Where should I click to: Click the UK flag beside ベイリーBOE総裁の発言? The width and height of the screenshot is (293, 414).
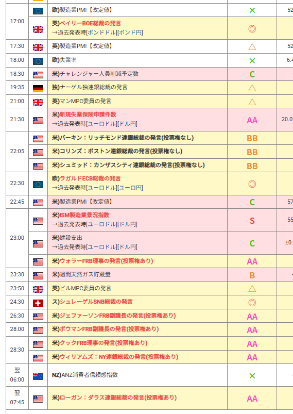point(38,29)
